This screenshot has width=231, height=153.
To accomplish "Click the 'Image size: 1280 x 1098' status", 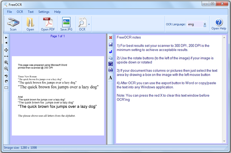I will (20, 148).
